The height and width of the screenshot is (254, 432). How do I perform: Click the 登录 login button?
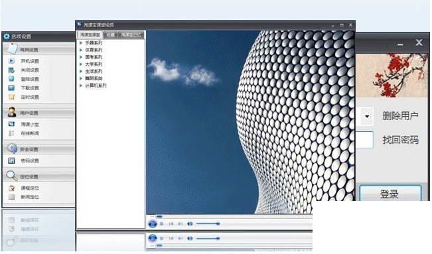390,193
